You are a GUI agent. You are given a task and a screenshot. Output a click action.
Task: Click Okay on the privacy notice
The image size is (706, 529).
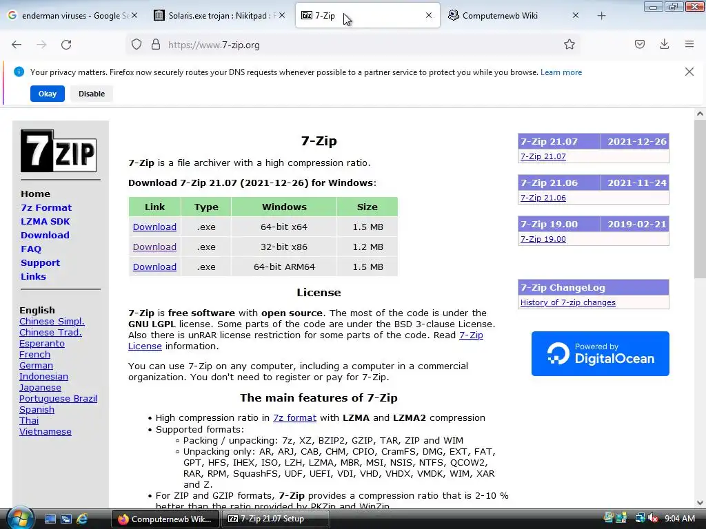(48, 94)
